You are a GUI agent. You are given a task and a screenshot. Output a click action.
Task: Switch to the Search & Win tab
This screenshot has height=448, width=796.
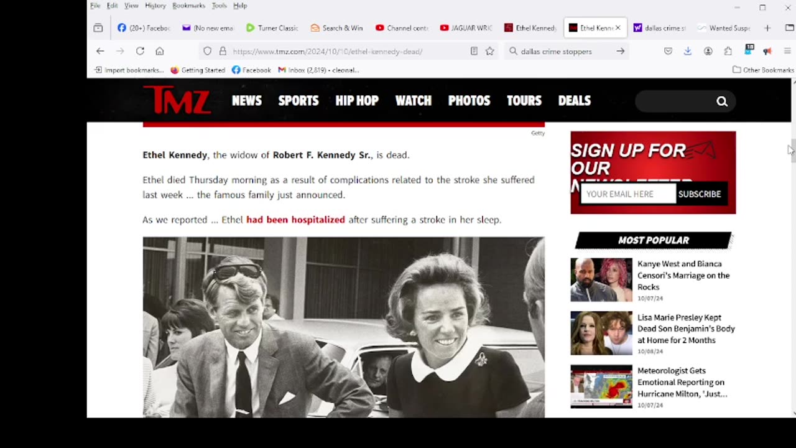tap(336, 28)
